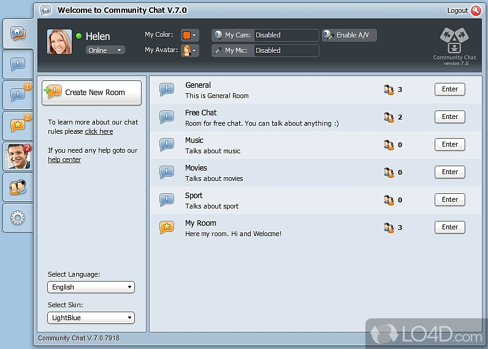Click the green online status dot
Screen dimensions: 488x349
pos(78,36)
